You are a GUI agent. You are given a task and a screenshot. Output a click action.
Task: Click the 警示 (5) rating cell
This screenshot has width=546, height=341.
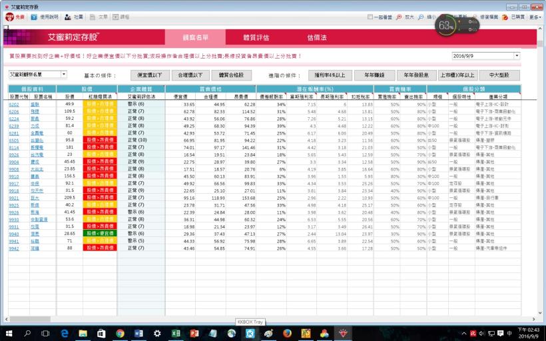136,240
